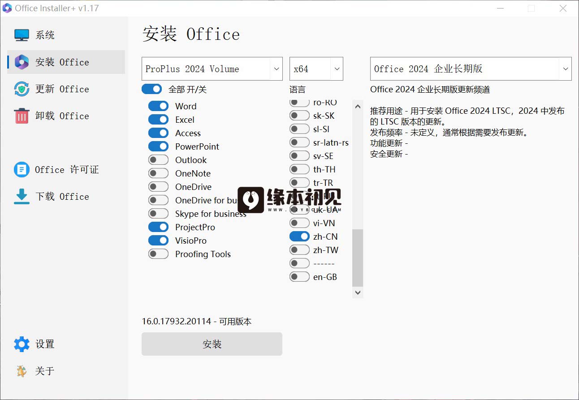Enable the OneDrive switch
The height and width of the screenshot is (400, 579).
pyautogui.click(x=158, y=187)
